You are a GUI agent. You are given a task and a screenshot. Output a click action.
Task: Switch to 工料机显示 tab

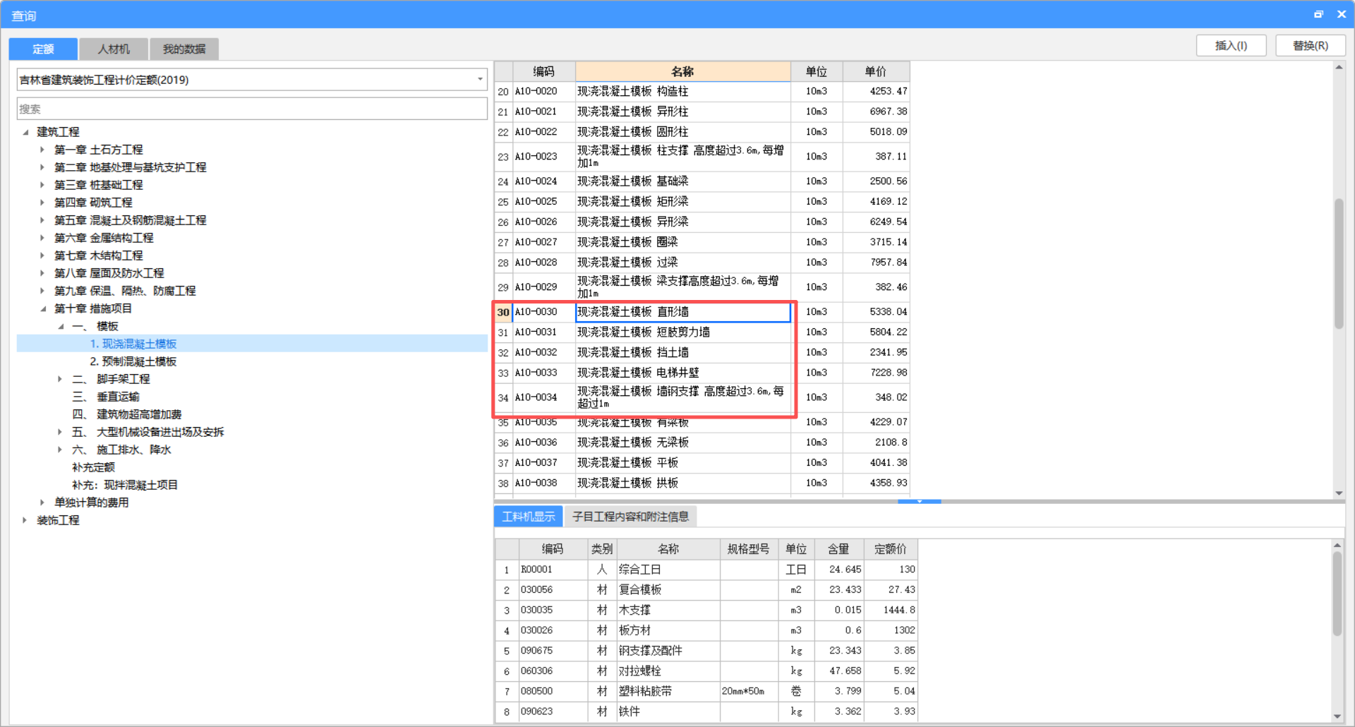point(529,517)
